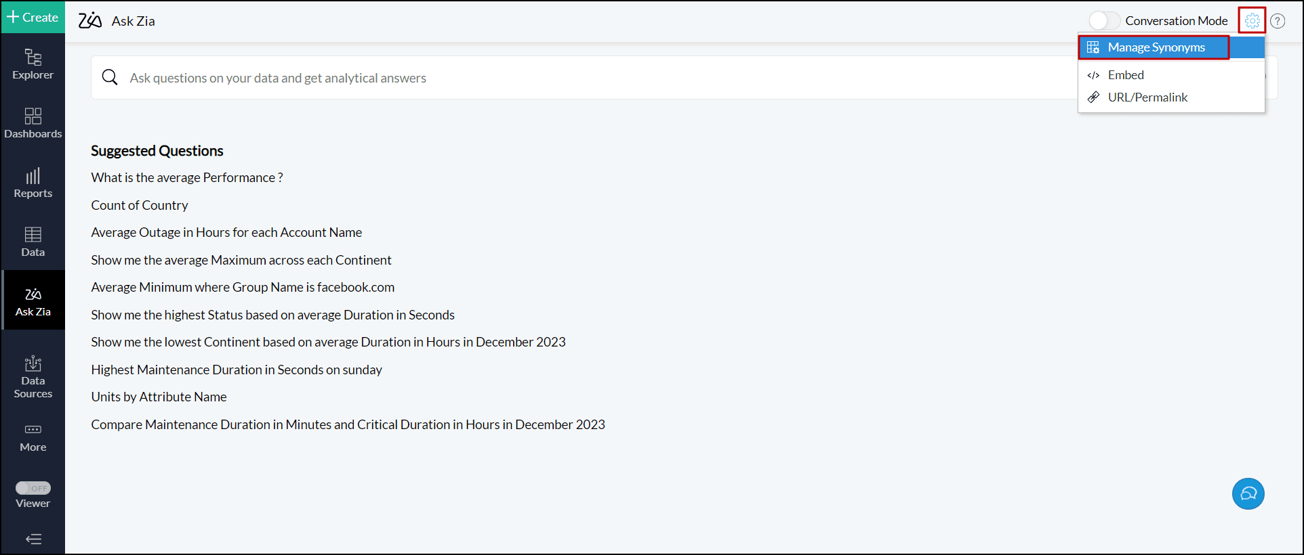Expand the More options in sidebar
Image resolution: width=1304 pixels, height=555 pixels.
(x=33, y=437)
